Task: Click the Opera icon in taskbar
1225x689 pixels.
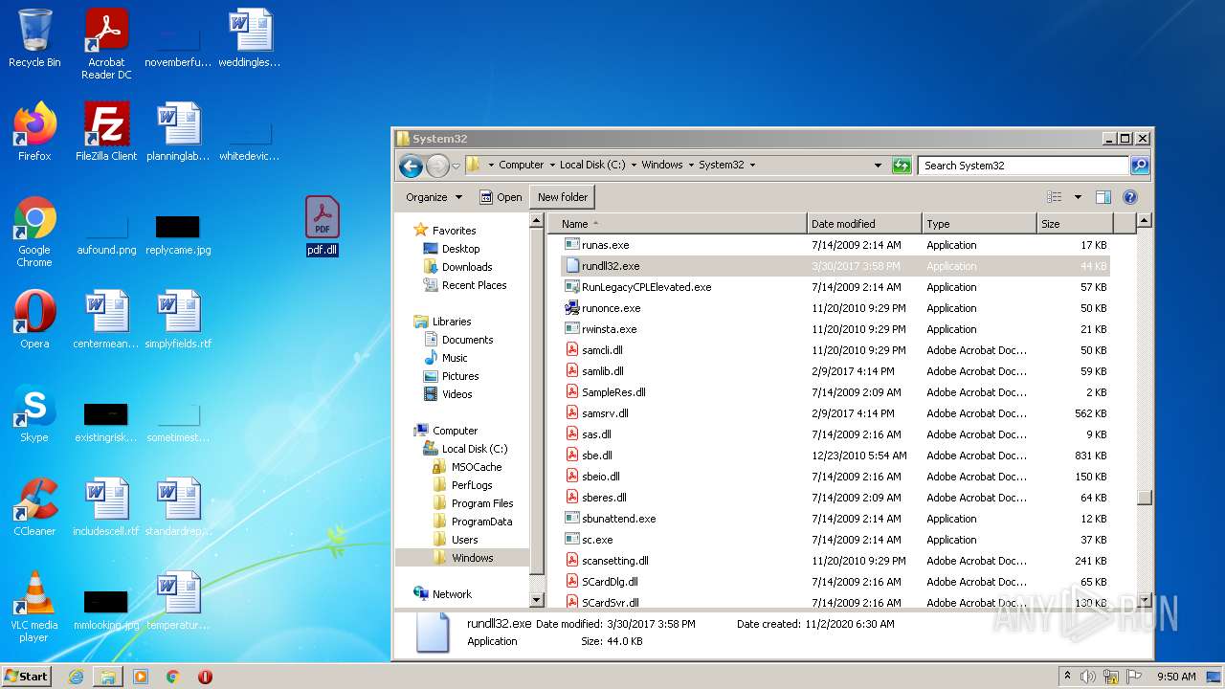Action: [x=205, y=677]
